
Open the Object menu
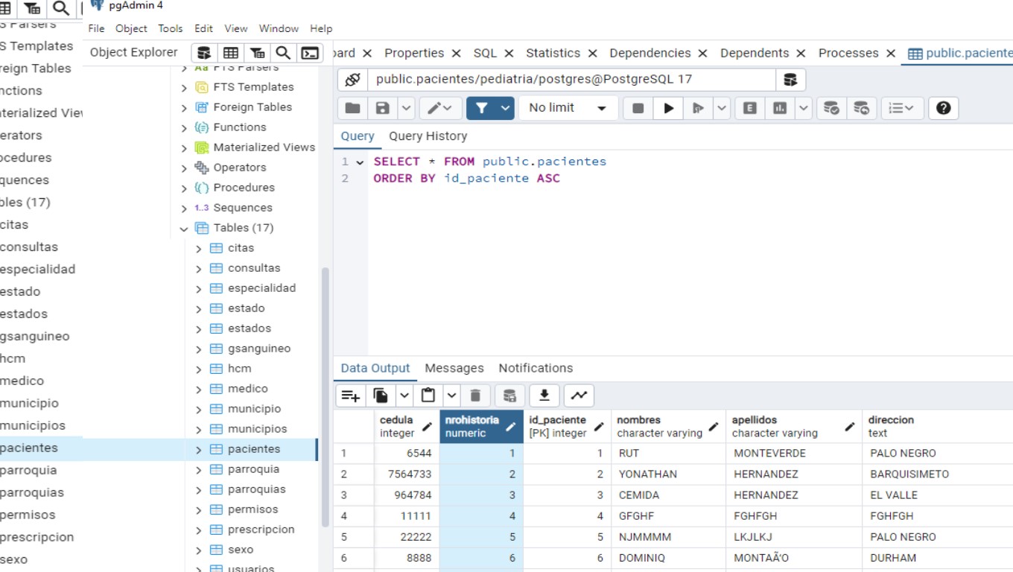coord(131,28)
